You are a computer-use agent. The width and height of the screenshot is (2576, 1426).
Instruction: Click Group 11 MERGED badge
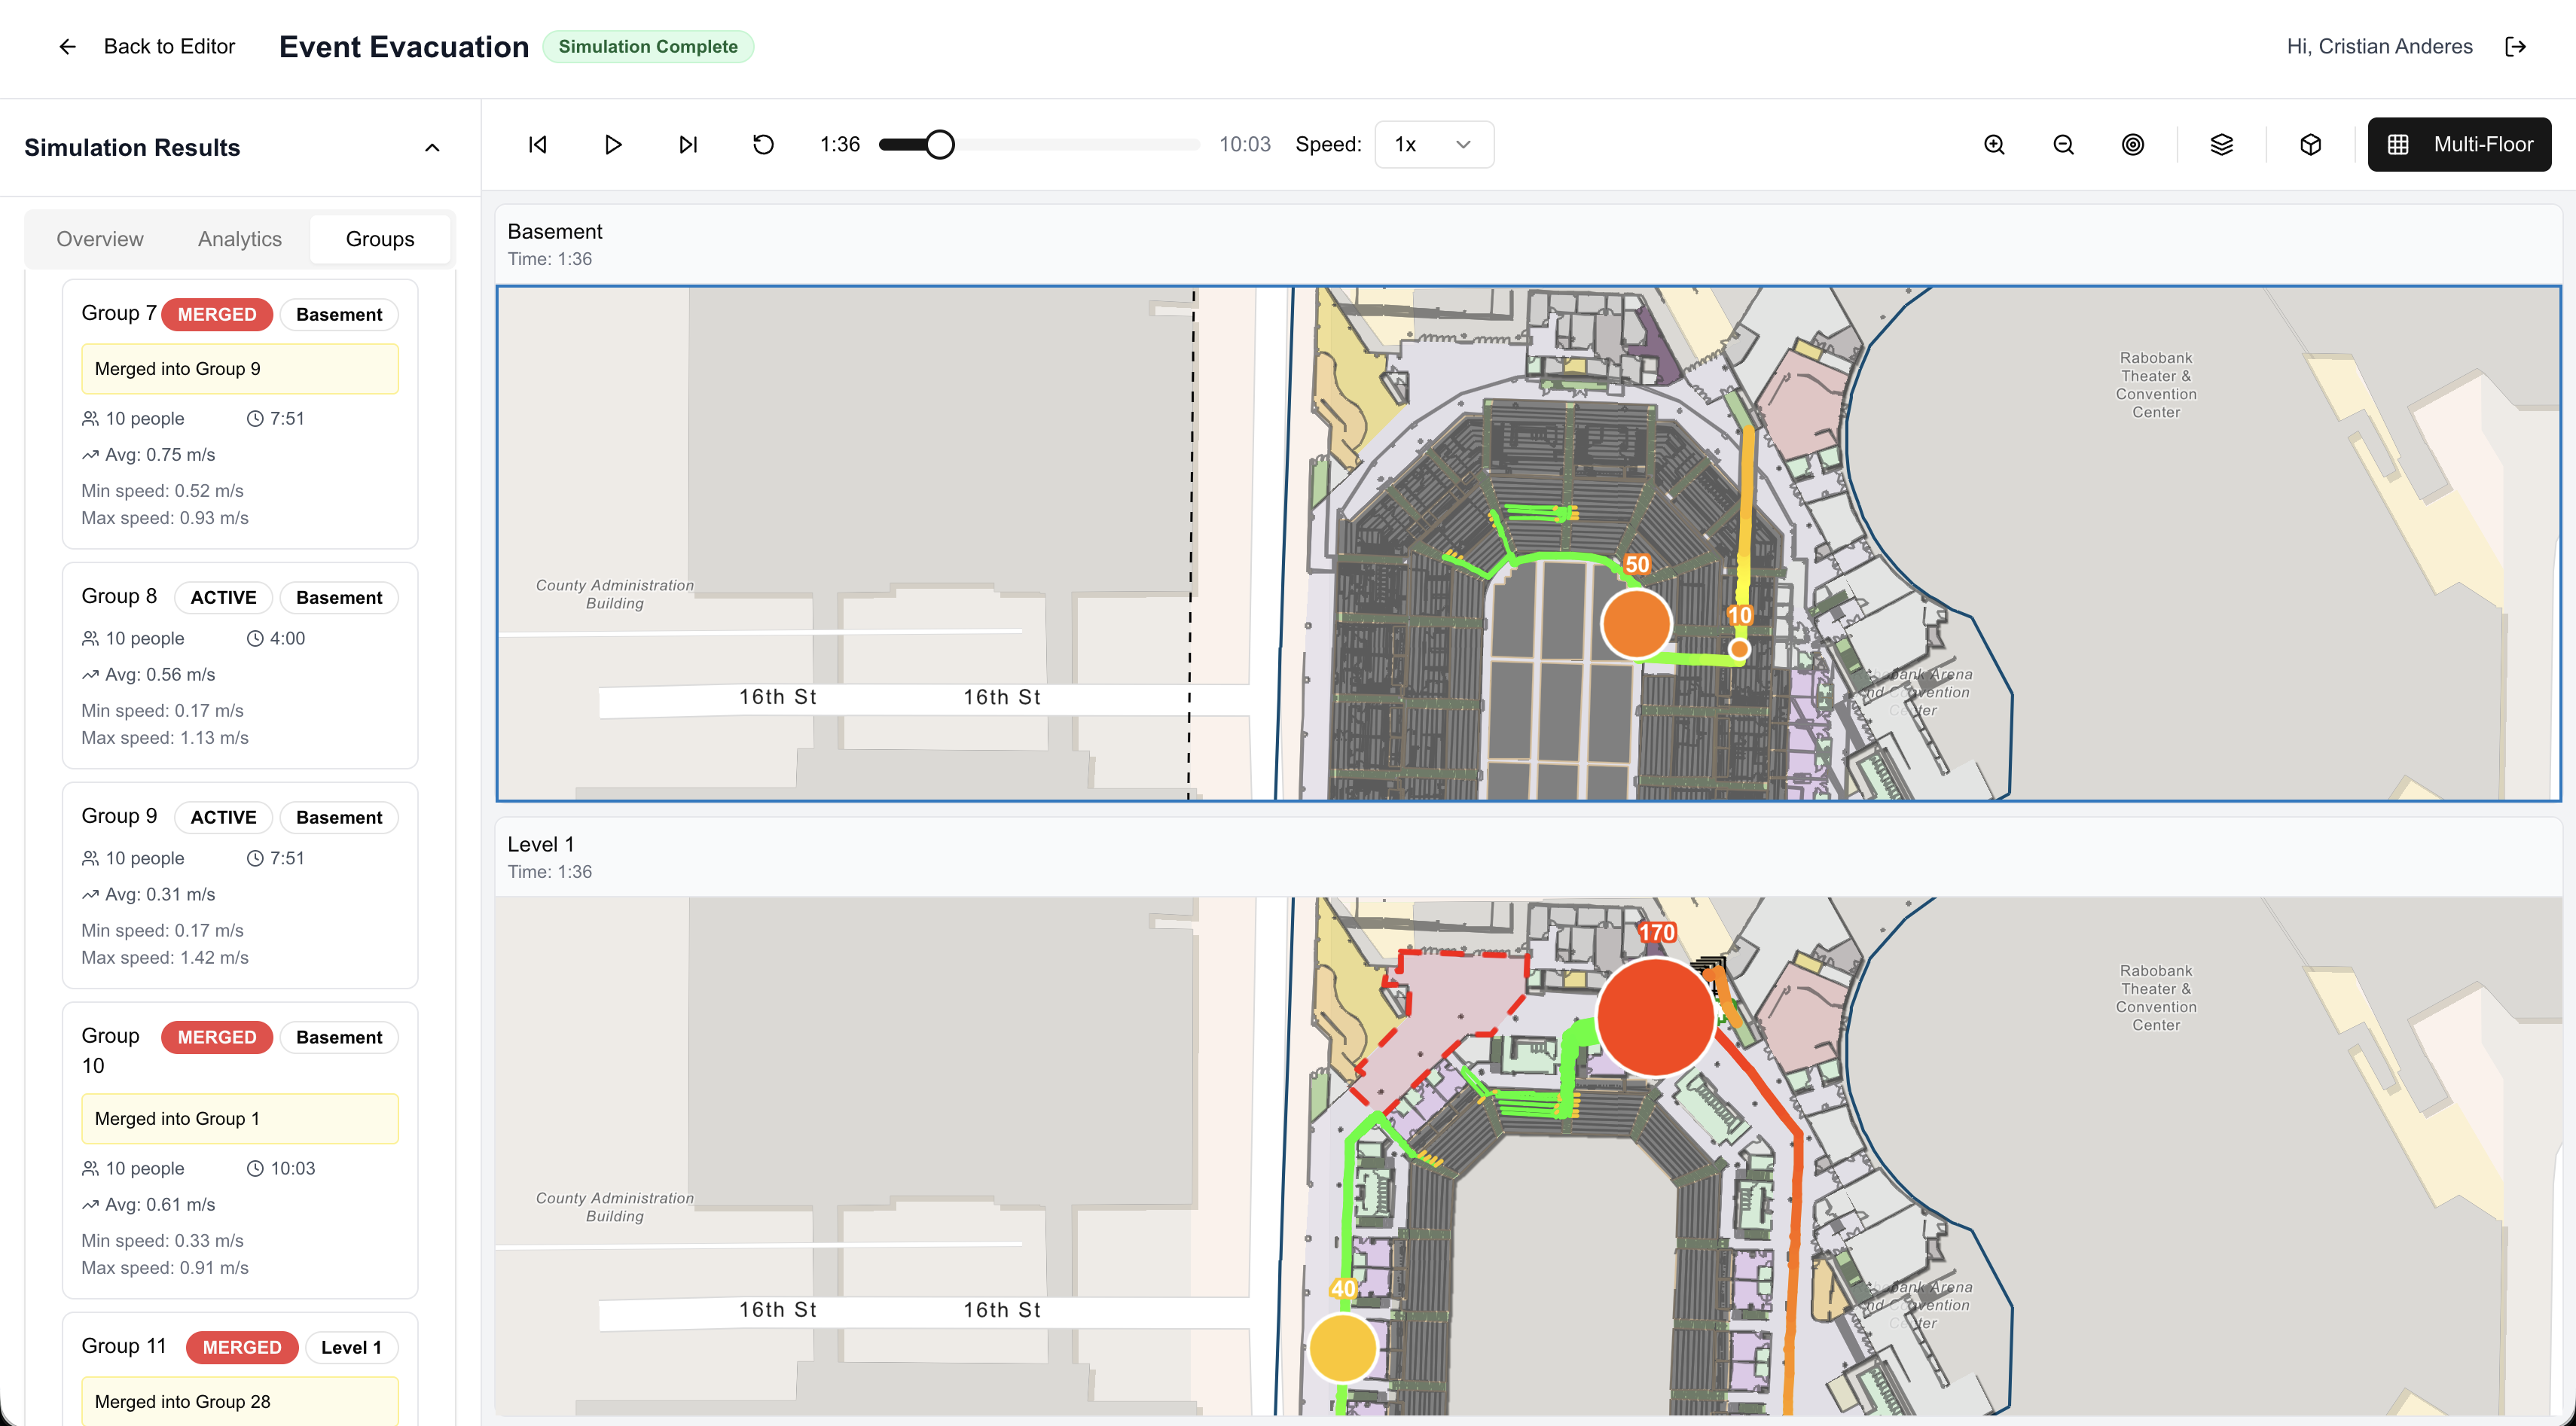[x=242, y=1347]
